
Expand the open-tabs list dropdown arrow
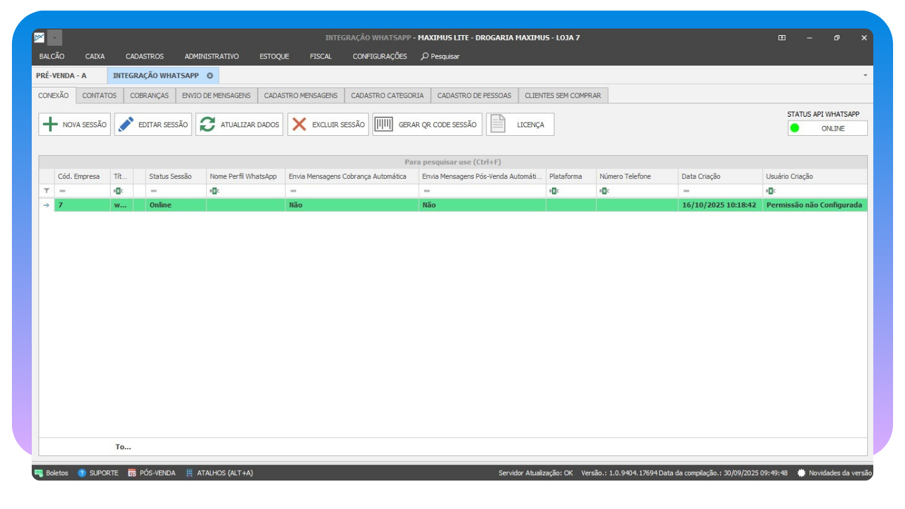(x=865, y=76)
